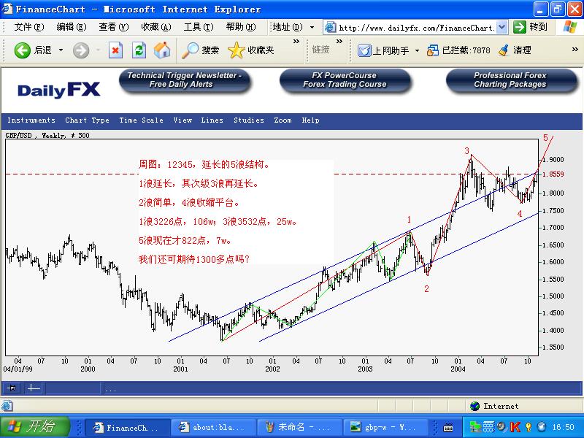Image resolution: width=584 pixels, height=438 pixels.
Task: Click the 1.8559 current price label
Action: pos(553,174)
